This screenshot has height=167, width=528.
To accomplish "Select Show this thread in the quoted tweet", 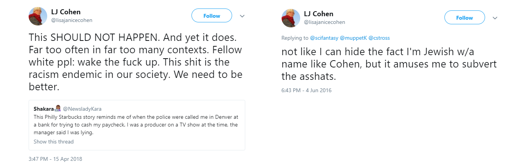I will 53,142.
